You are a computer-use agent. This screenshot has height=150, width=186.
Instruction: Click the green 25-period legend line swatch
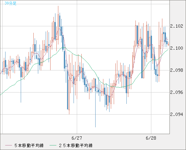(x=53, y=145)
